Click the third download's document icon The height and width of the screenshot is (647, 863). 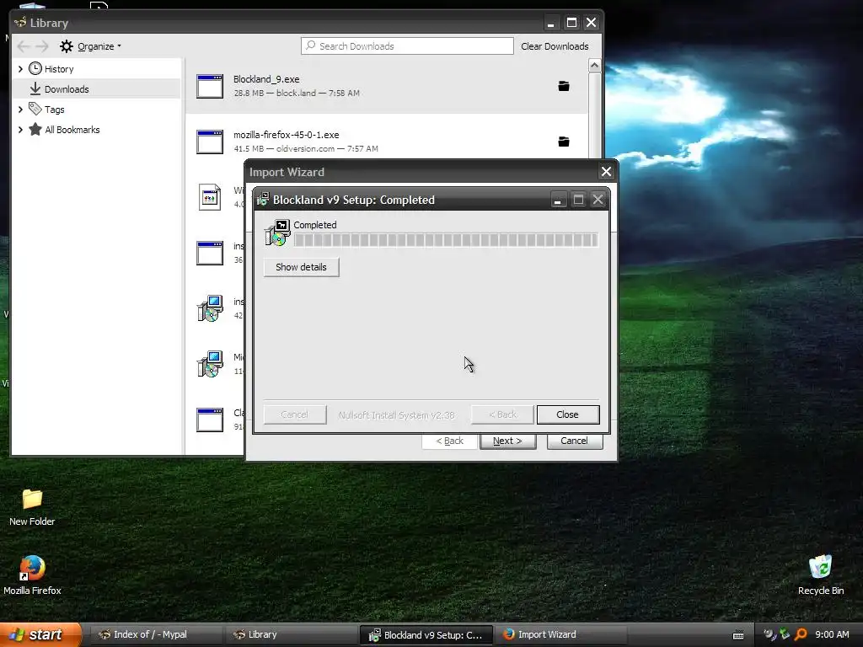click(x=210, y=197)
